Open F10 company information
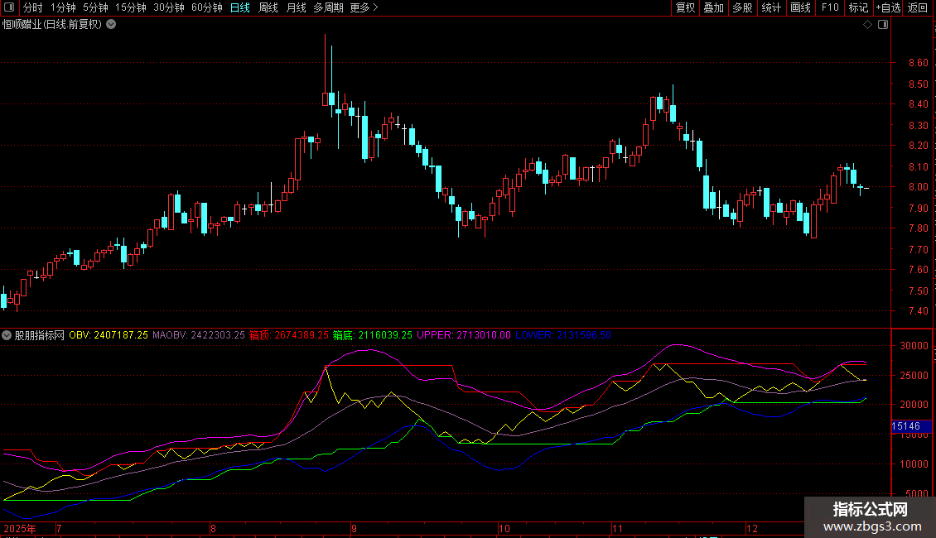Screen dimensions: 936x538 click(830, 7)
